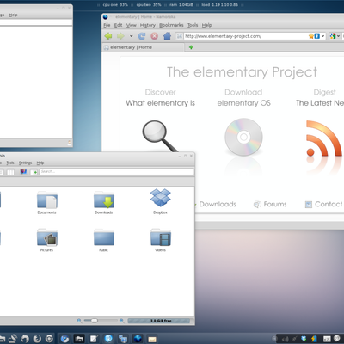Click the Discover magnifying glass image
Image resolution: width=344 pixels, height=344 pixels.
coord(160,136)
